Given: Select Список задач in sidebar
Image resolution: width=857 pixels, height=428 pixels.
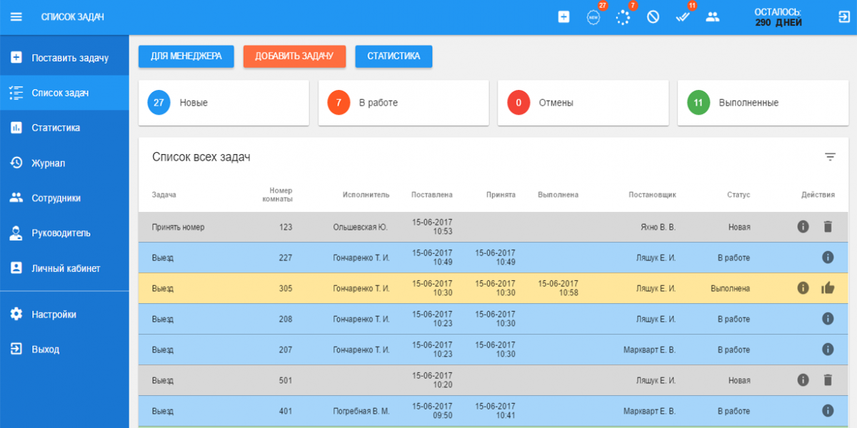Looking at the screenshot, I should click(x=64, y=93).
